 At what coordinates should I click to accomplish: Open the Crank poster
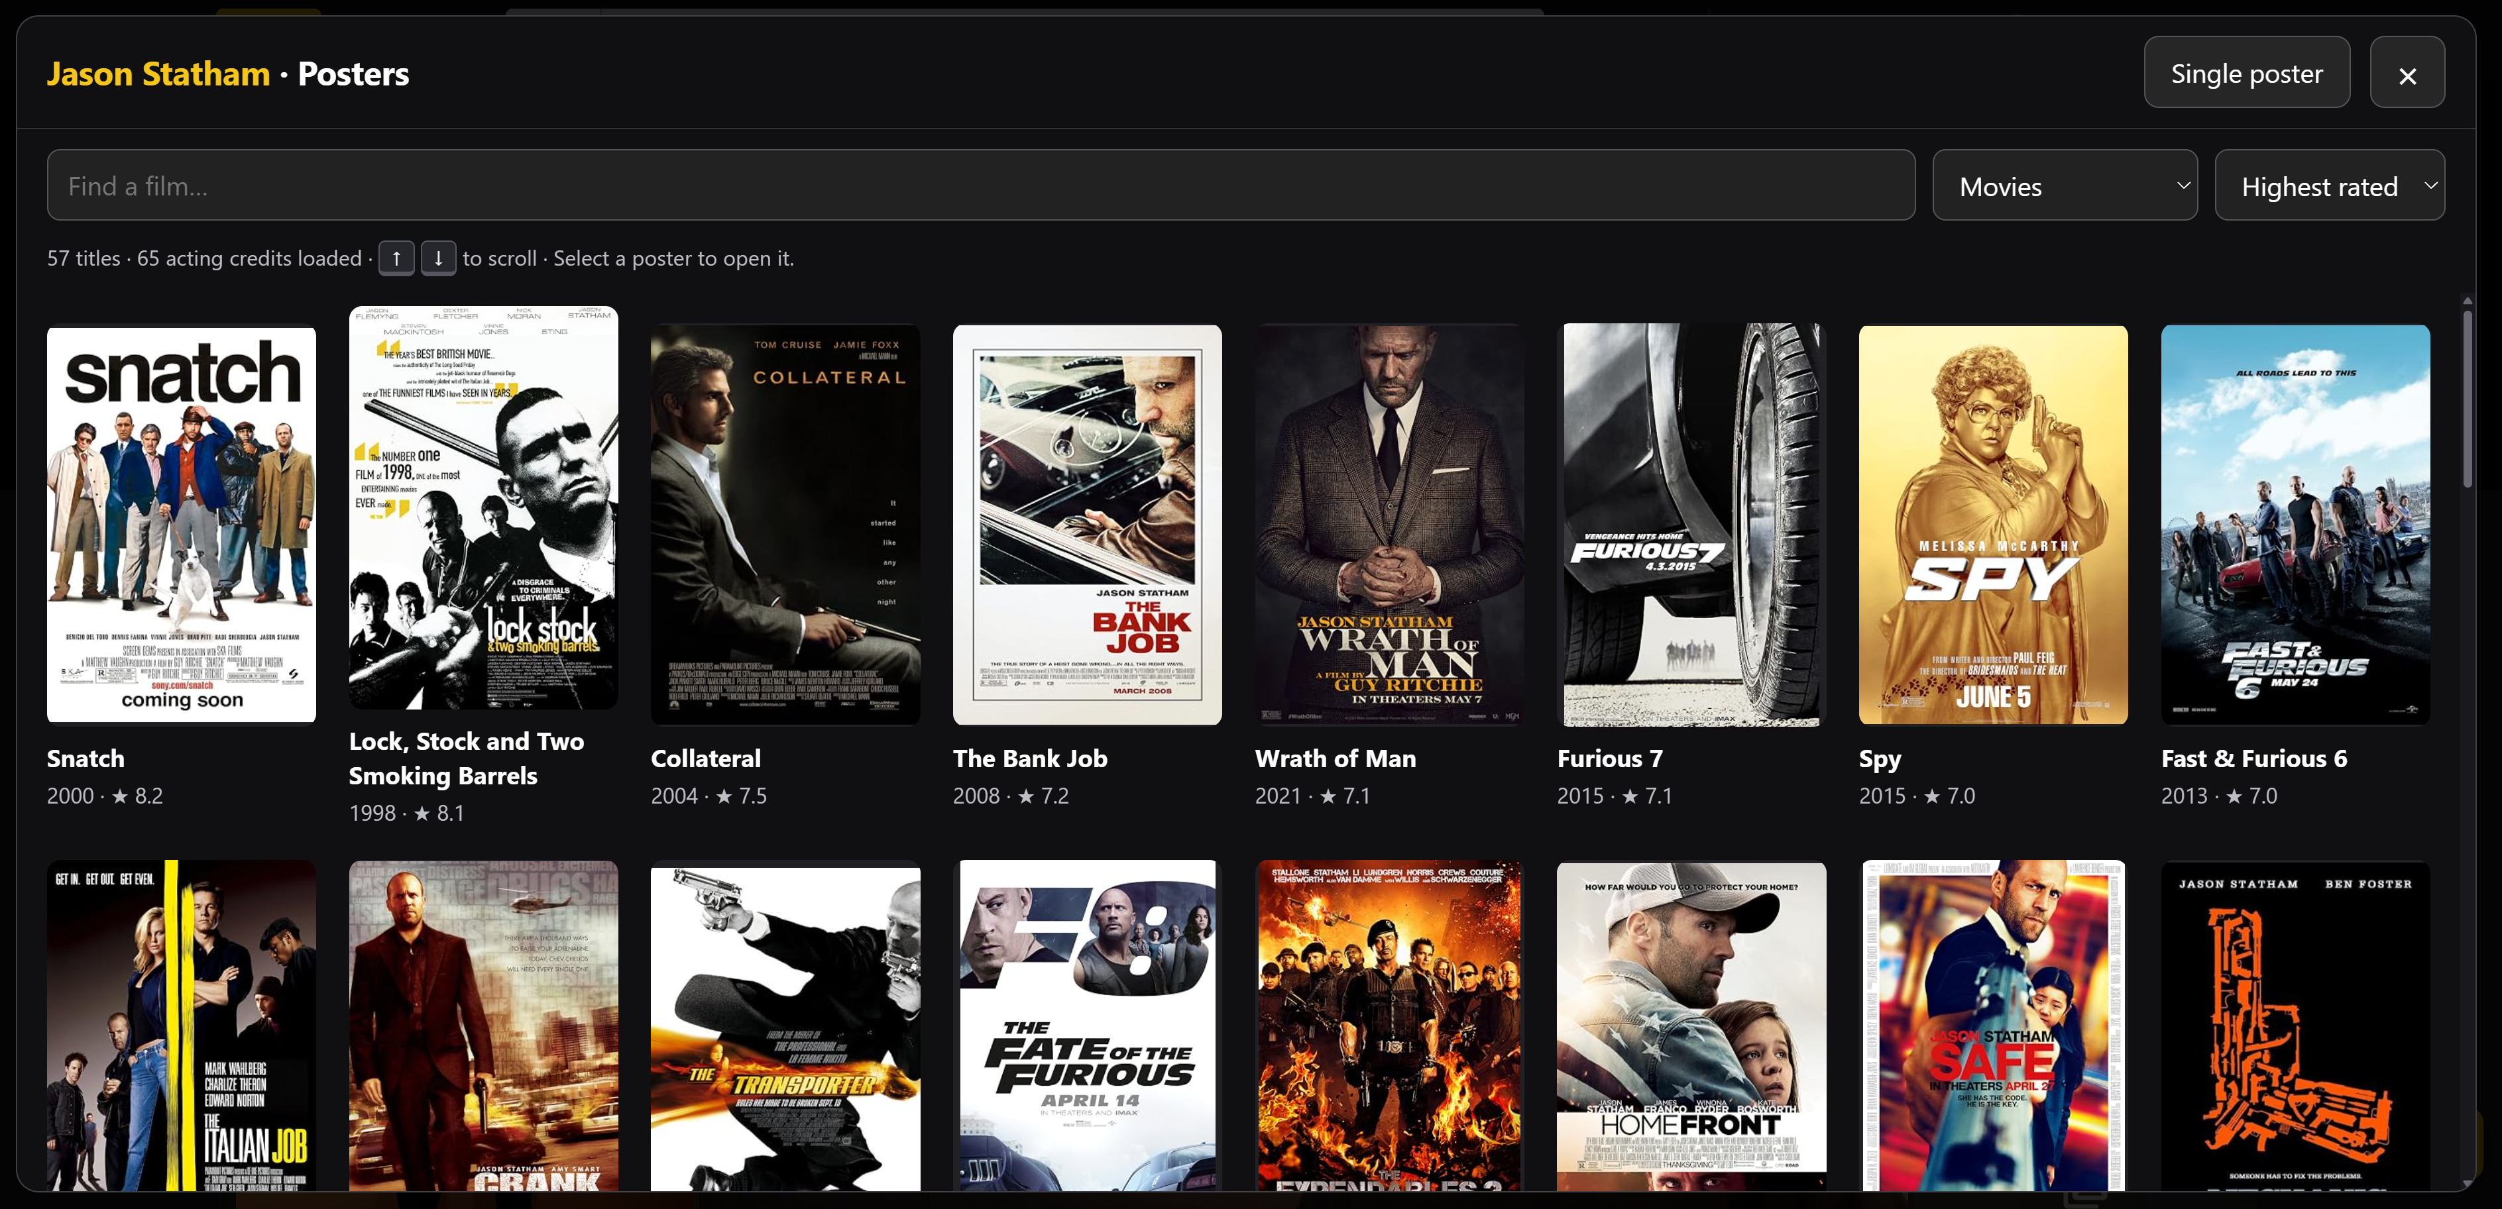(484, 1025)
